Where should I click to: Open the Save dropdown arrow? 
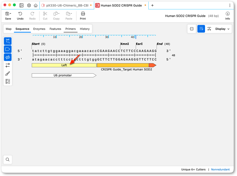[10, 14]
